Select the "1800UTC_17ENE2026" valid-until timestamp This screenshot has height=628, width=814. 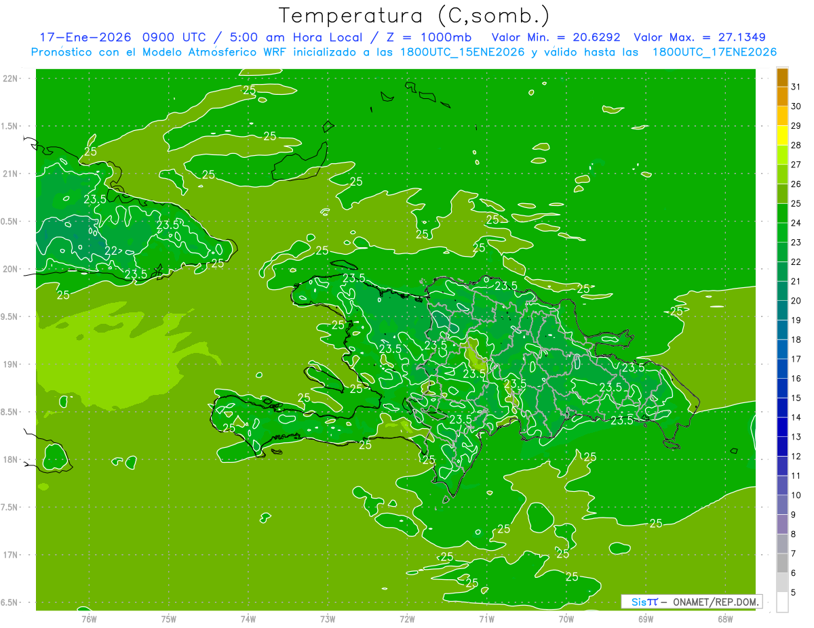(x=714, y=51)
